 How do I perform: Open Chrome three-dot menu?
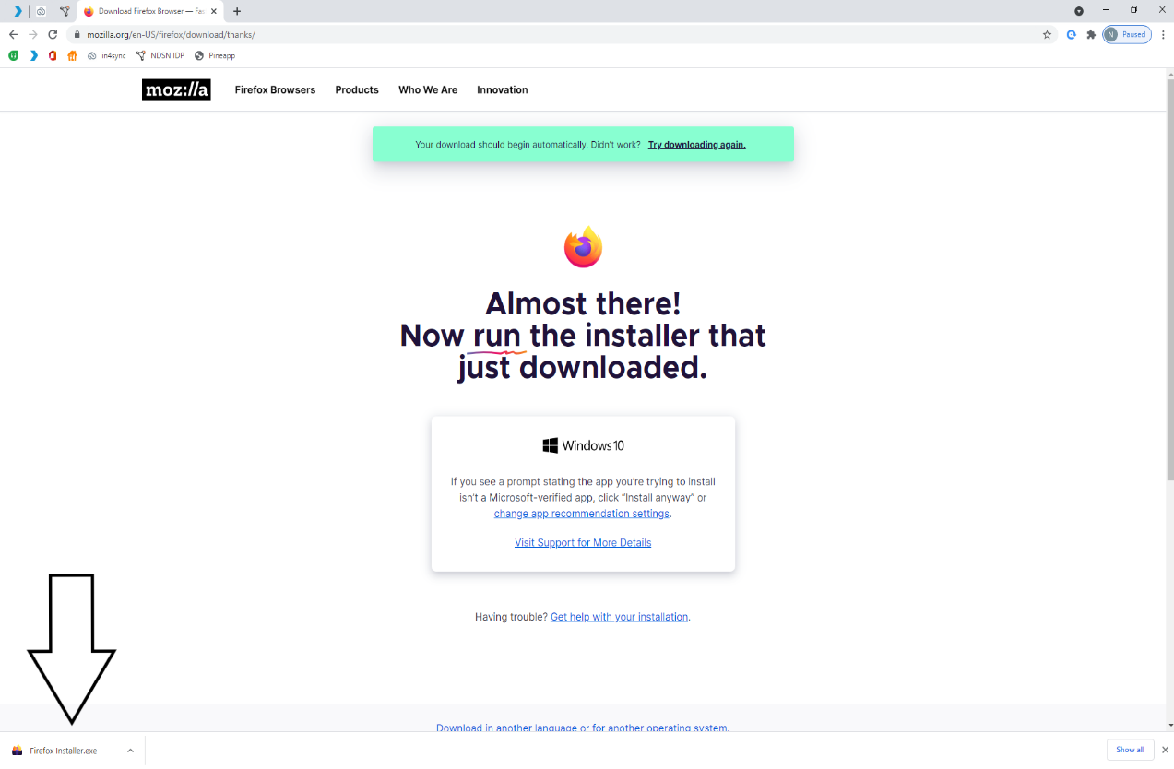1162,34
